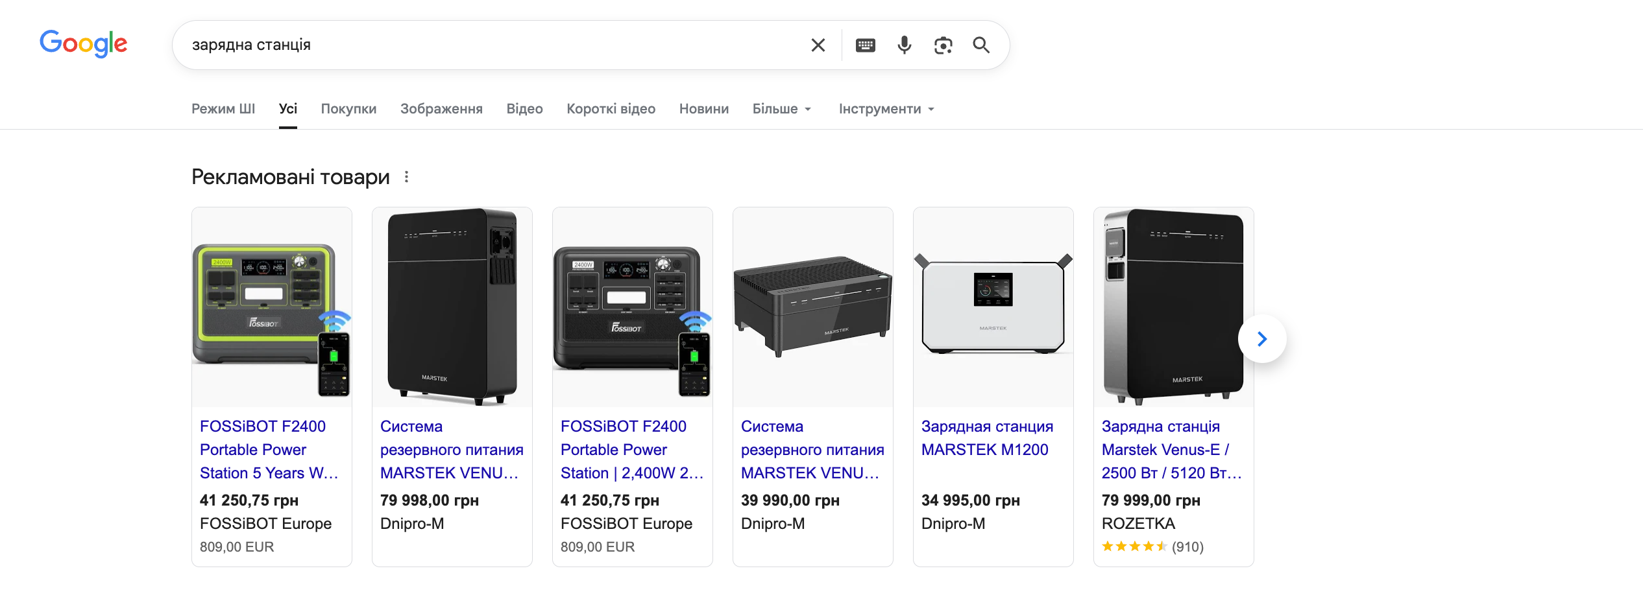Image resolution: width=1643 pixels, height=608 pixels.
Task: Open FOSSiBOT F2400 Station | 2,400W link
Action: click(632, 450)
